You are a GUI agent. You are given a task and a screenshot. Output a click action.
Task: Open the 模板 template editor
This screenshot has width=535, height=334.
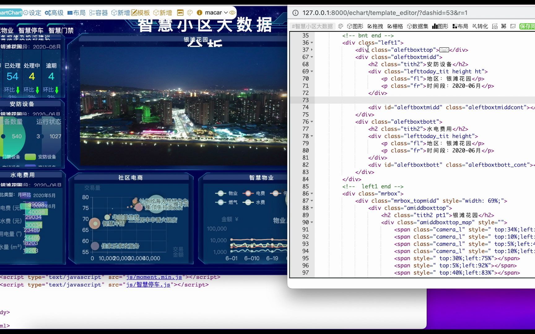(141, 13)
